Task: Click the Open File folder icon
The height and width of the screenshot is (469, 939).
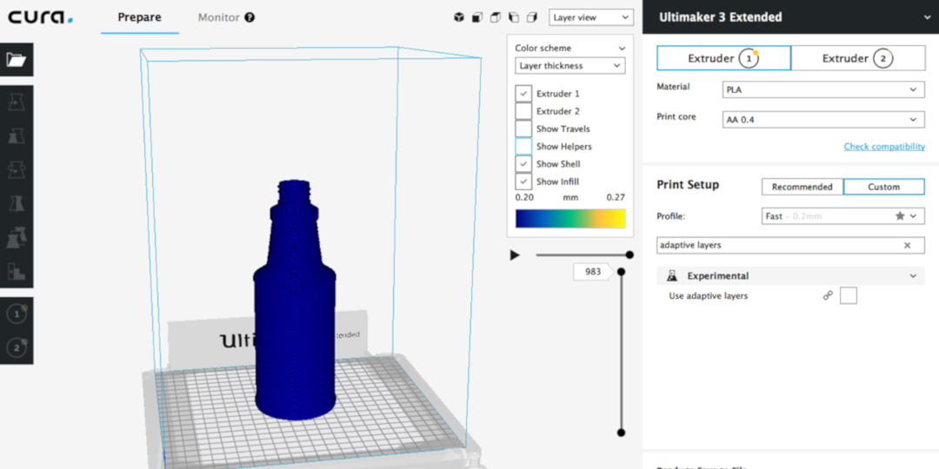Action: tap(17, 60)
